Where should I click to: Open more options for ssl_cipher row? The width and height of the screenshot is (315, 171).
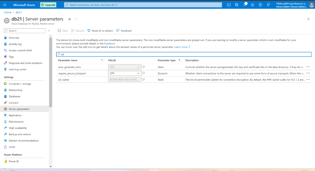click(x=308, y=80)
